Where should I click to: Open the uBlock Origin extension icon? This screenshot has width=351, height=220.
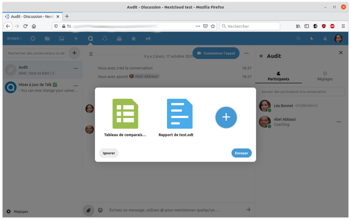coord(324,26)
